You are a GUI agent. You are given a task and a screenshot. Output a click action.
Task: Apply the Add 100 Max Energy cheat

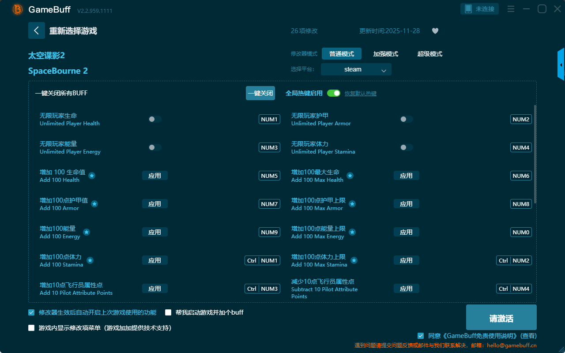click(x=406, y=232)
